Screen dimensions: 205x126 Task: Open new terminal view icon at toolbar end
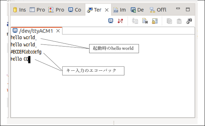(x=189, y=21)
